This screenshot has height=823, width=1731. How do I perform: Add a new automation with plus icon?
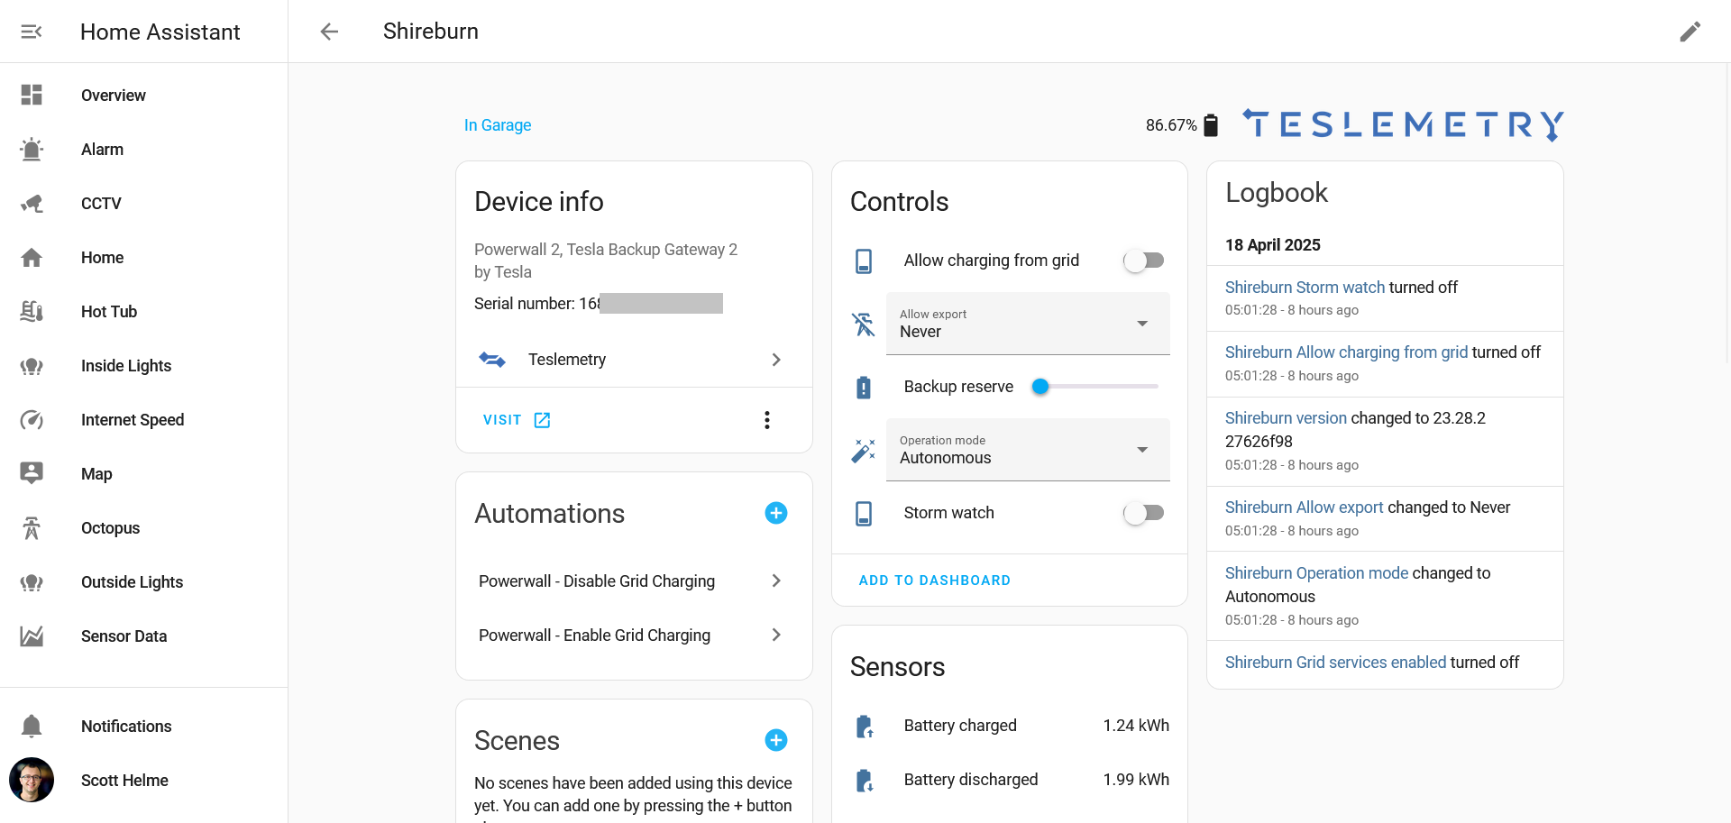[775, 513]
